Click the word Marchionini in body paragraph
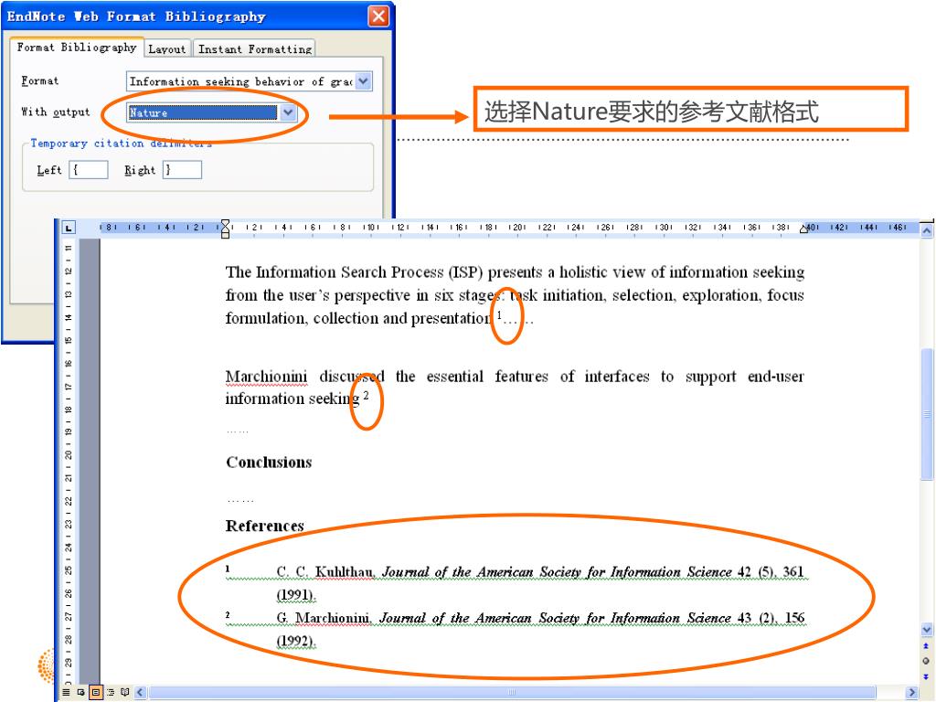 pos(266,376)
